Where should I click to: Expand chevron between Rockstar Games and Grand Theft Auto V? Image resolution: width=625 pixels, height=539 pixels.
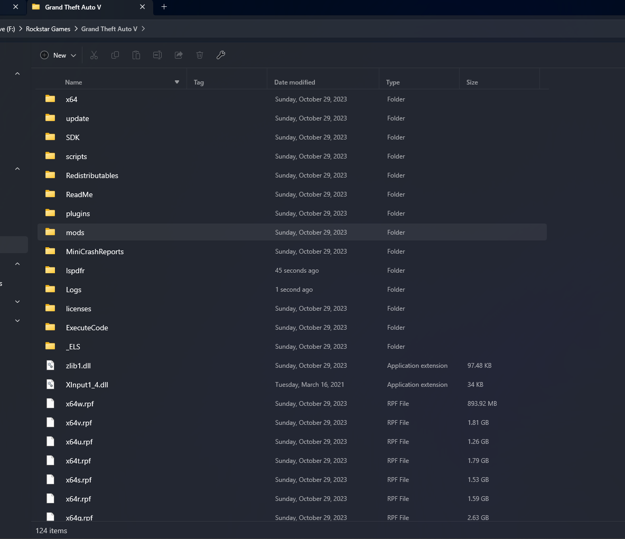click(76, 29)
